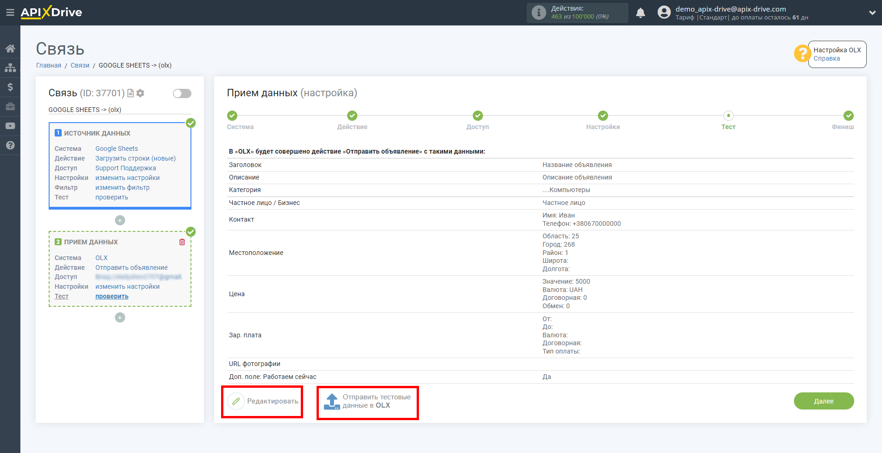This screenshot has width=882, height=453.
Task: Click the Настройка OLX help title
Action: tap(837, 50)
